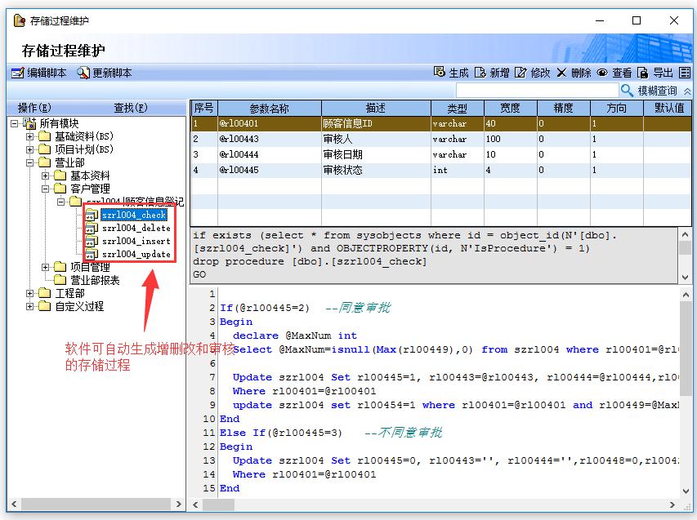This screenshot has width=697, height=520.
Task: Expand the 自定义过程 tree node
Action: (x=30, y=306)
